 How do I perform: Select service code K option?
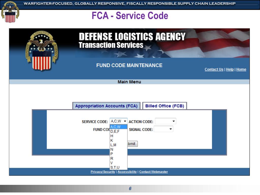[118, 140]
